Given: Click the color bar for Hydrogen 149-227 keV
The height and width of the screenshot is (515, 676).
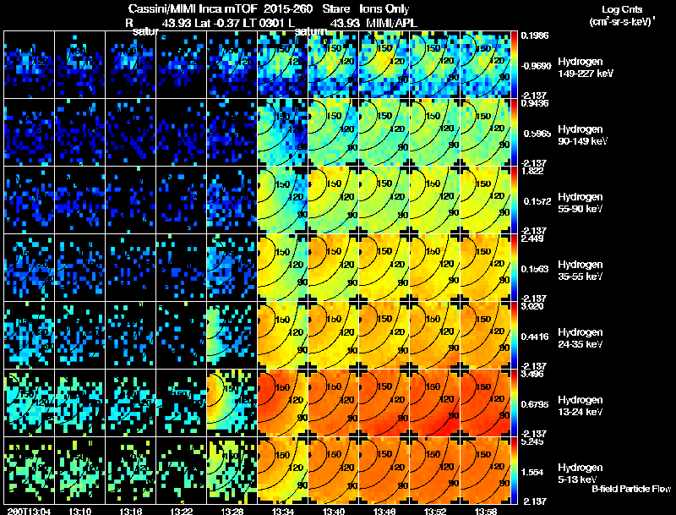Looking at the screenshot, I should (514, 65).
